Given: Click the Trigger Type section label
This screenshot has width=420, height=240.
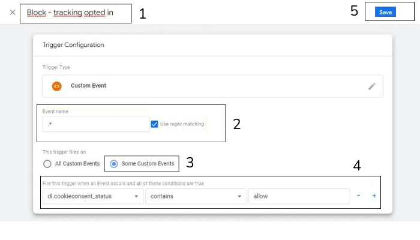Looking at the screenshot, I should tap(56, 67).
